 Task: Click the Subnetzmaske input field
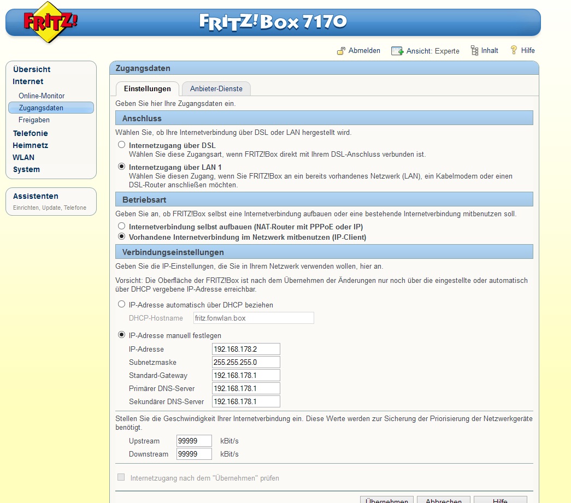(246, 362)
